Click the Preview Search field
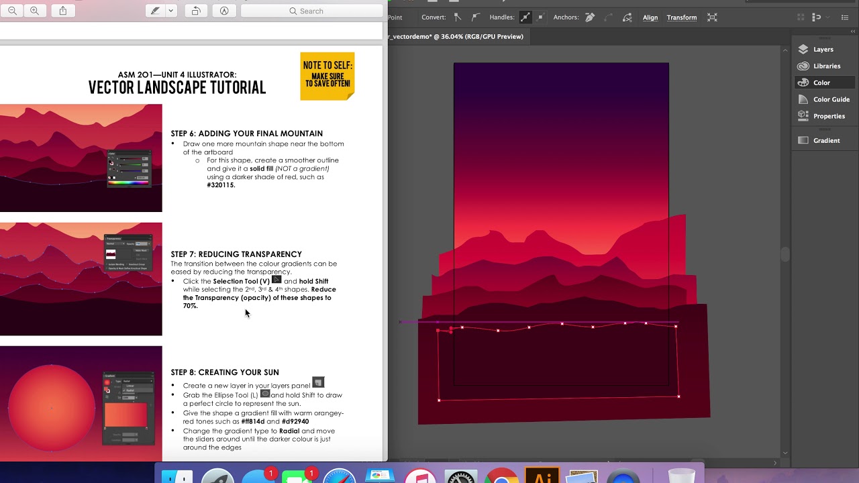 311,11
